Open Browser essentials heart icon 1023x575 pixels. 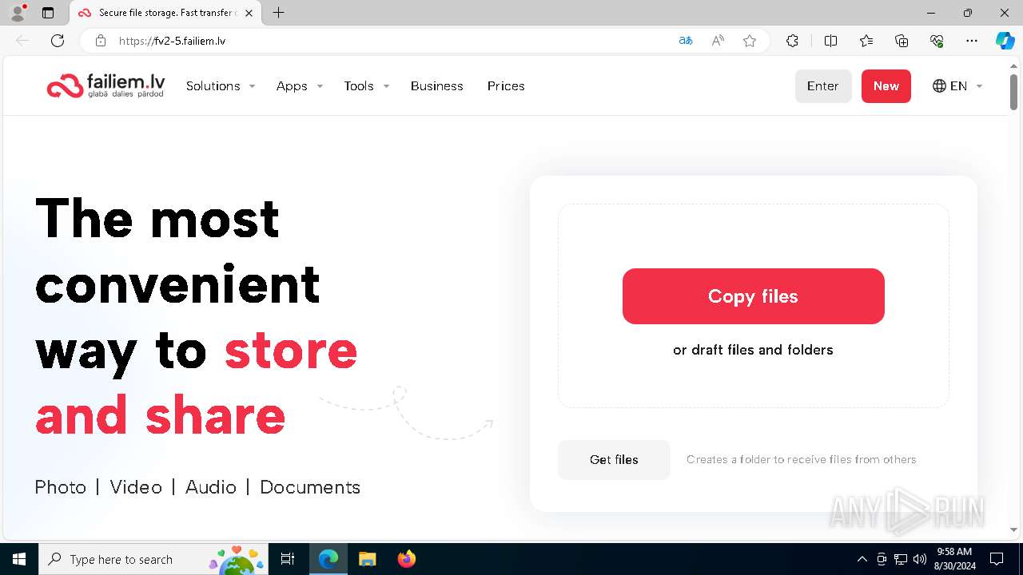[937, 41]
